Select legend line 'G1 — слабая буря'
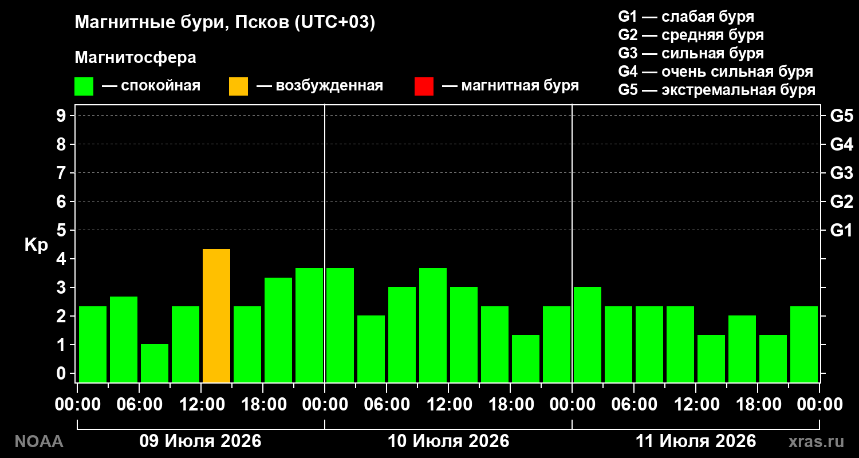The width and height of the screenshot is (859, 458). tap(686, 16)
